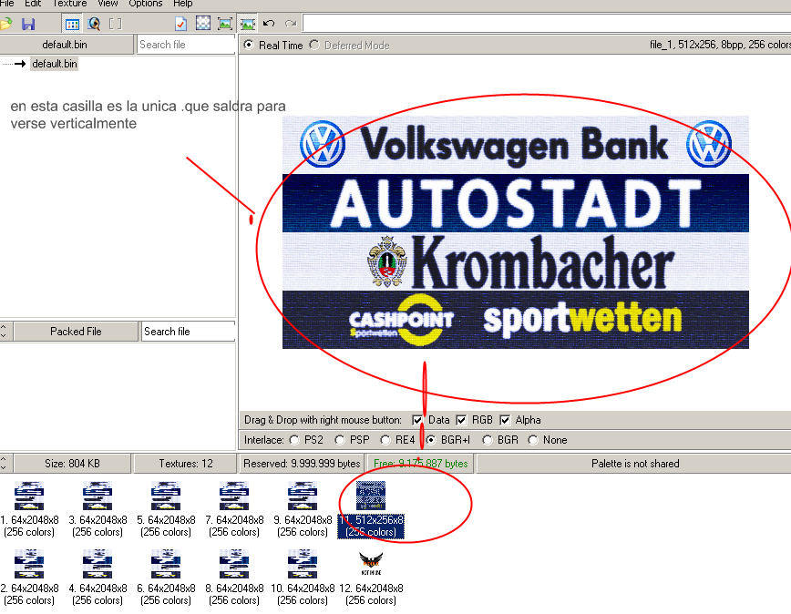
Task: Focus the top Search file field
Action: coord(186,45)
